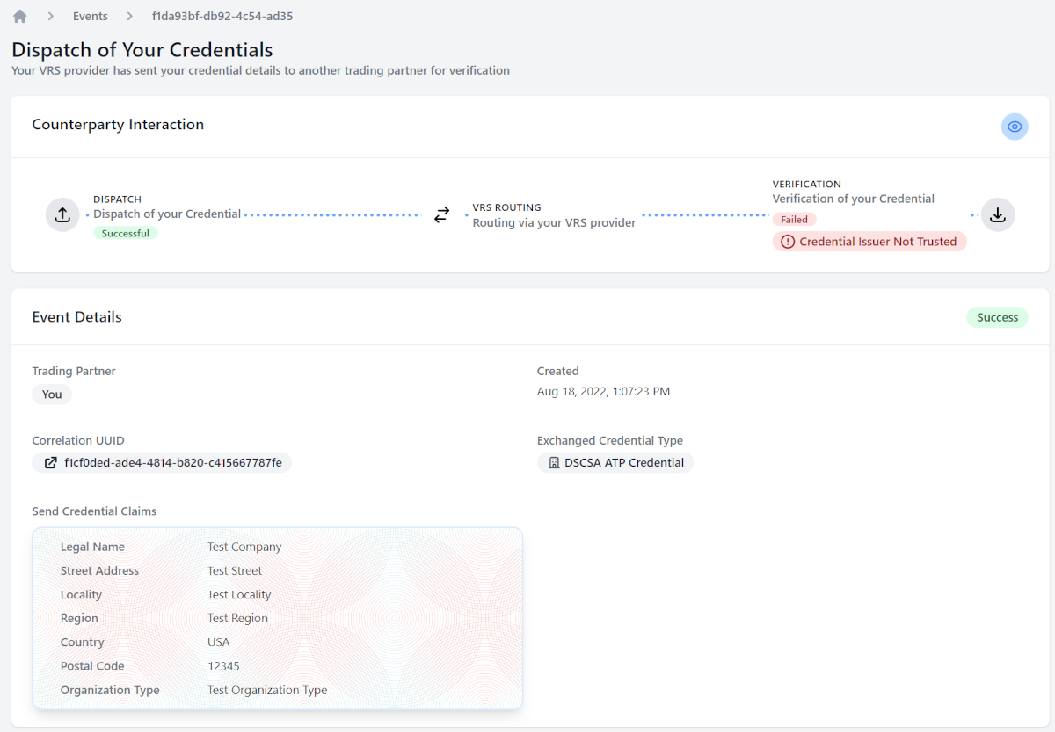Viewport: 1055px width, 732px height.
Task: Click the first breadcrumb chevron separator
Action: (51, 16)
